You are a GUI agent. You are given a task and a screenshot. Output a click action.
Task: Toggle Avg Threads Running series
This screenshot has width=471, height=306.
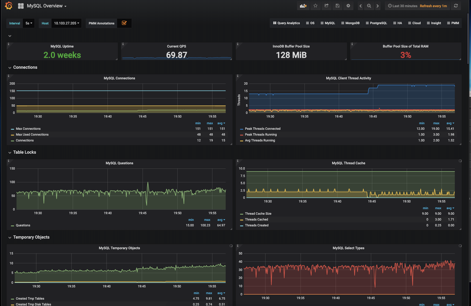[260, 140]
